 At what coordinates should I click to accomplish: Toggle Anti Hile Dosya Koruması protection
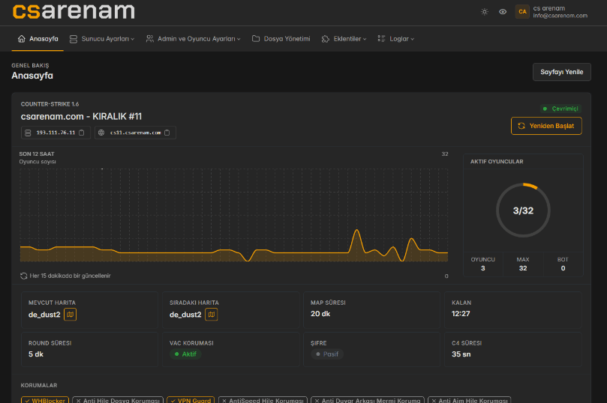(118, 400)
